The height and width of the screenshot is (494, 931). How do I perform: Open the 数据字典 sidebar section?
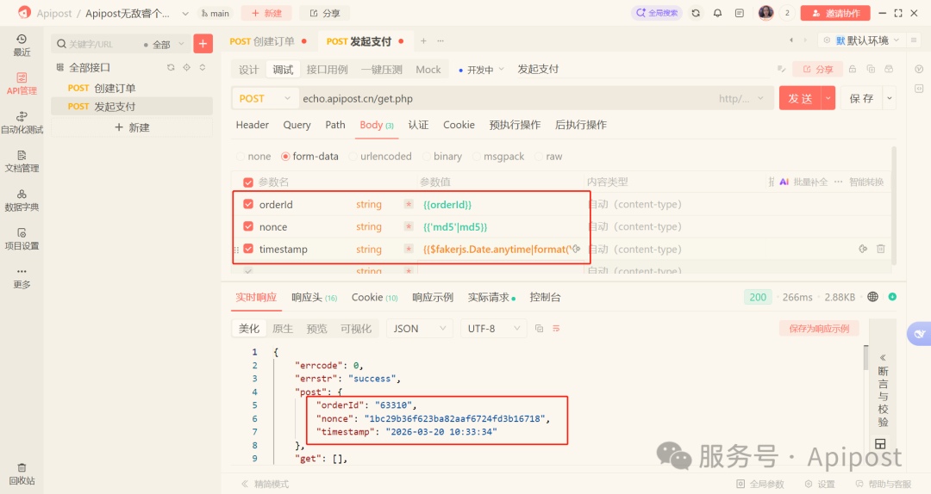22,201
